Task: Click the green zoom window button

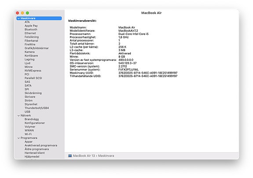Action: coord(27,13)
